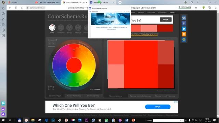Viewport: 219px width, 123px height.
Task: Open Microsoft Word from the taskbar
Action: pyautogui.click(x=127, y=120)
